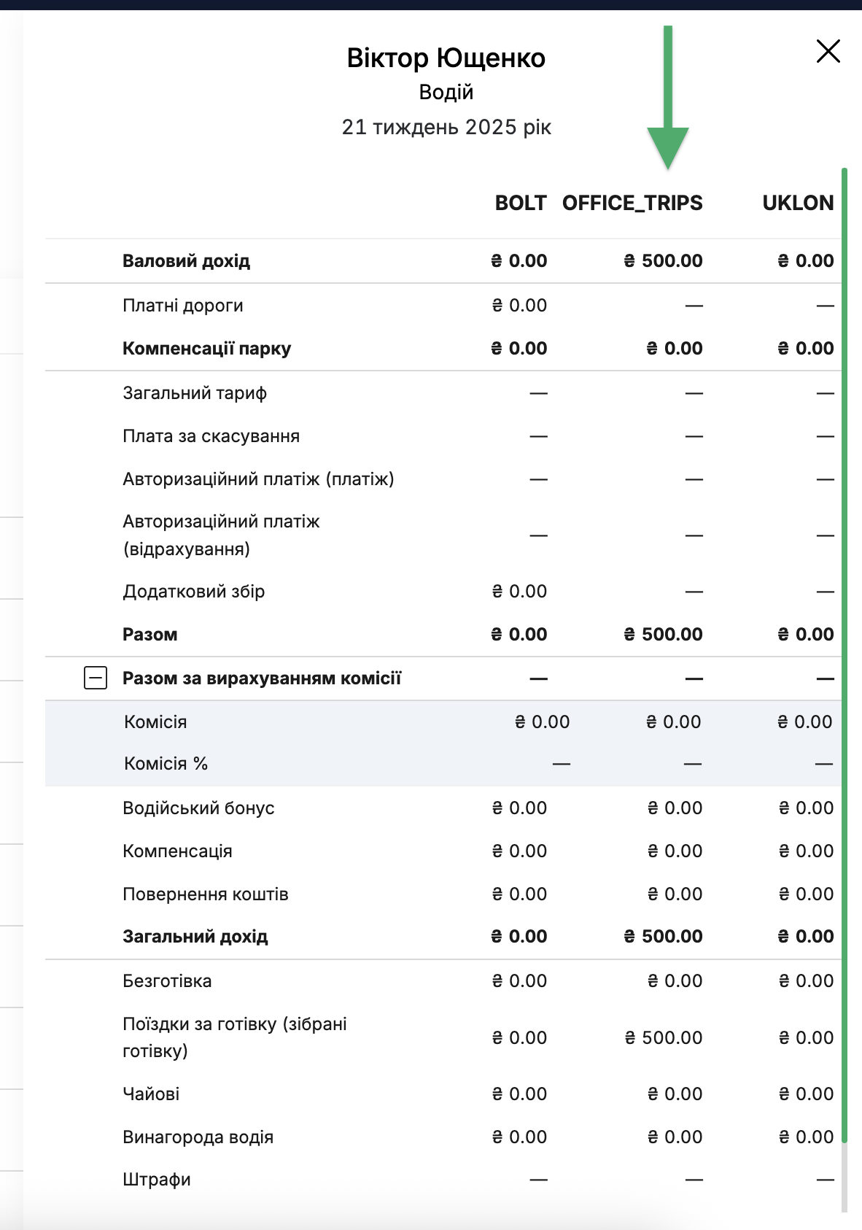The width and height of the screenshot is (862, 1230).
Task: Click the green arrow pointing to OFFICE_TRIPS
Action: (x=667, y=98)
